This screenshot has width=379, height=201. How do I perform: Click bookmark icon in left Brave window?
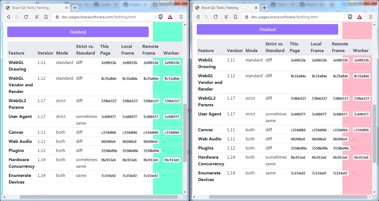[x=46, y=17]
